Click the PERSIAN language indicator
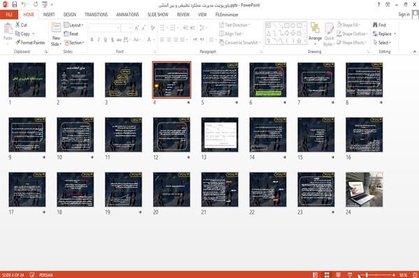 pos(46,275)
